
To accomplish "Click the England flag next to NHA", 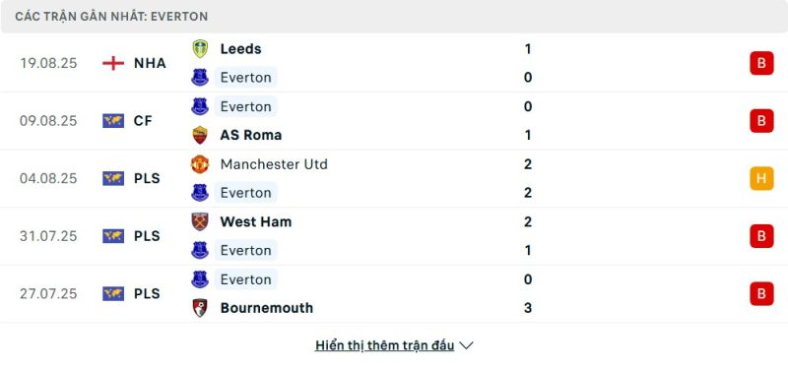I will pos(113,63).
